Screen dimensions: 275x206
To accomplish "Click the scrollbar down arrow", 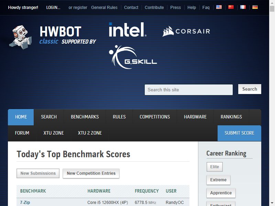I will coord(272,203).
